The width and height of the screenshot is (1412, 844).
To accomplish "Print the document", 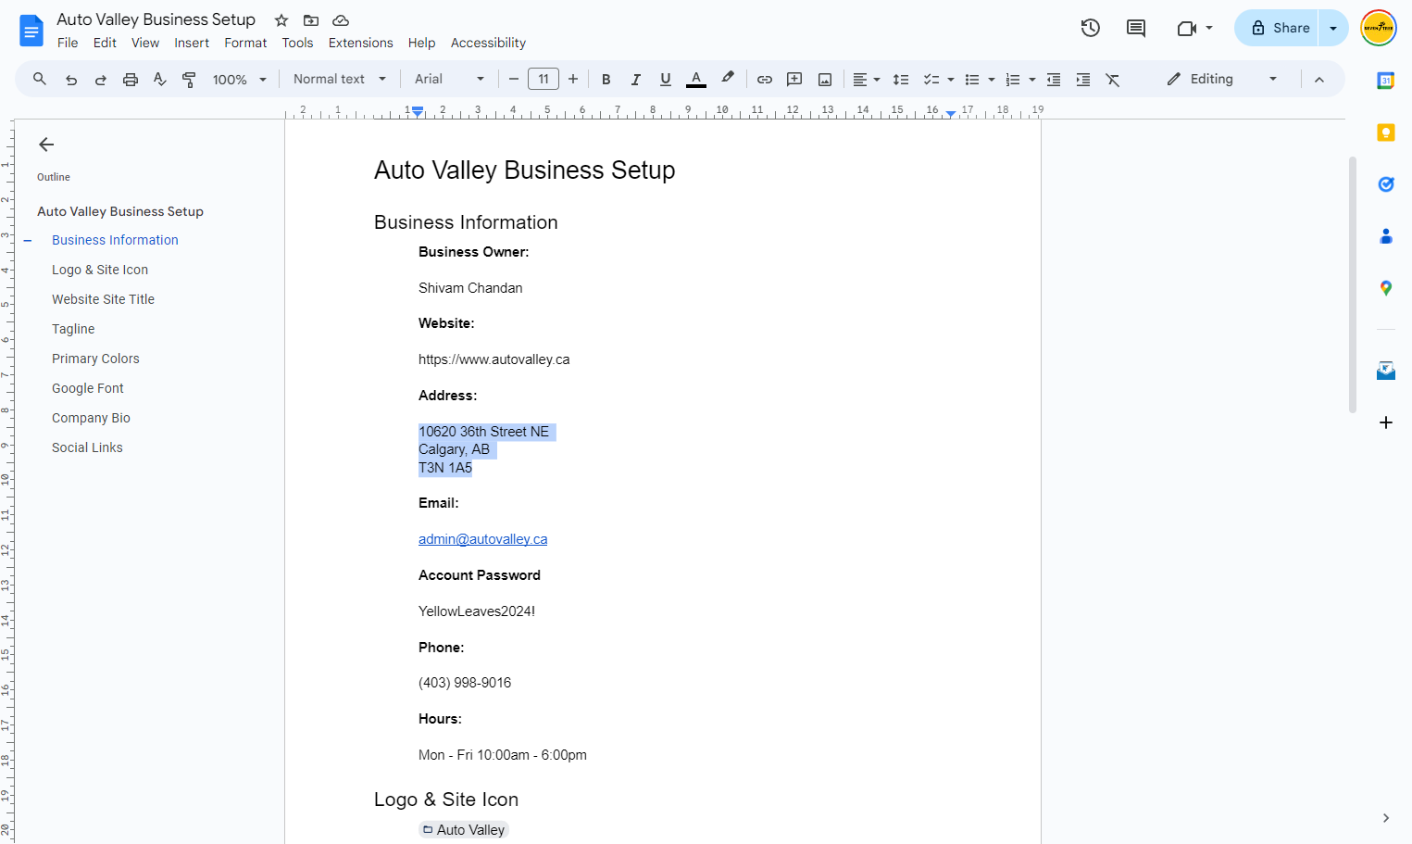I will point(131,80).
